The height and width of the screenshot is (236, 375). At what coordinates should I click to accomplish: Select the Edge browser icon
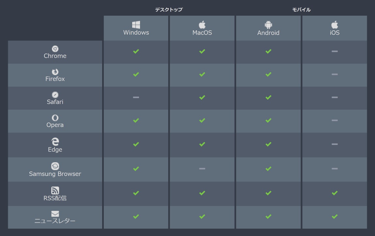55,142
